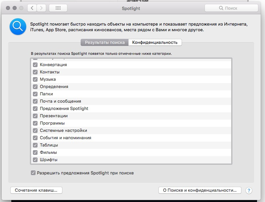The height and width of the screenshot is (202, 265).
Task: Select the Предложения Spotlight row label
Action: click(x=64, y=109)
